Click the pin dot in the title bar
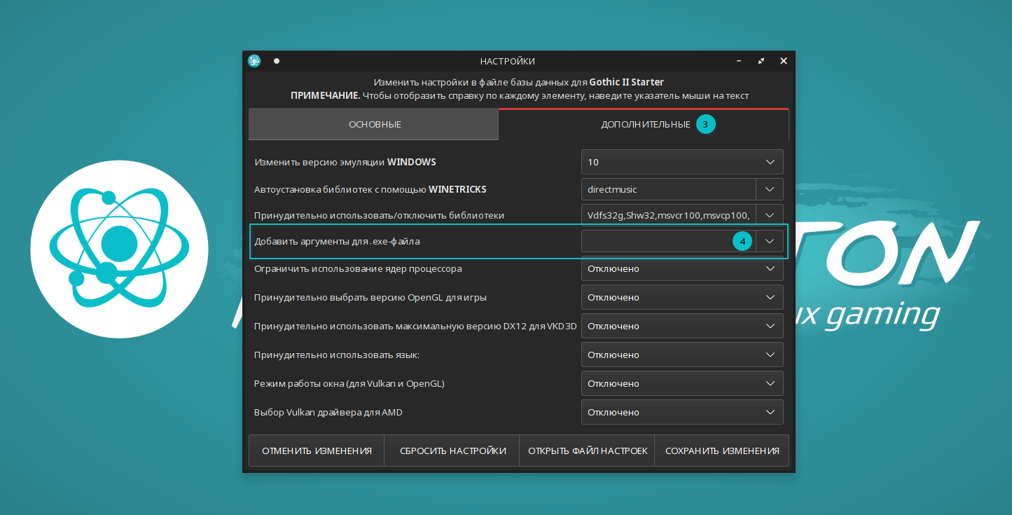The image size is (1012, 515). 277,61
